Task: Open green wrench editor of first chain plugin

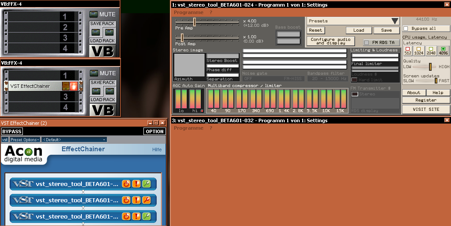Action: pos(147,184)
